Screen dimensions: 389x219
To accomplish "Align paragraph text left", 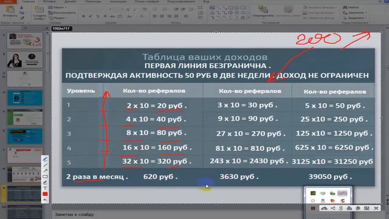I will tap(154, 16).
